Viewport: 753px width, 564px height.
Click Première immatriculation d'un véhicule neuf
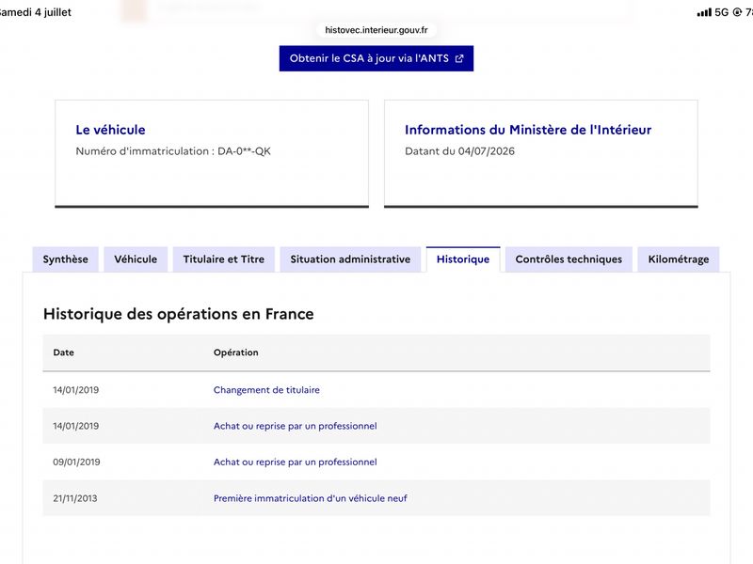click(311, 498)
